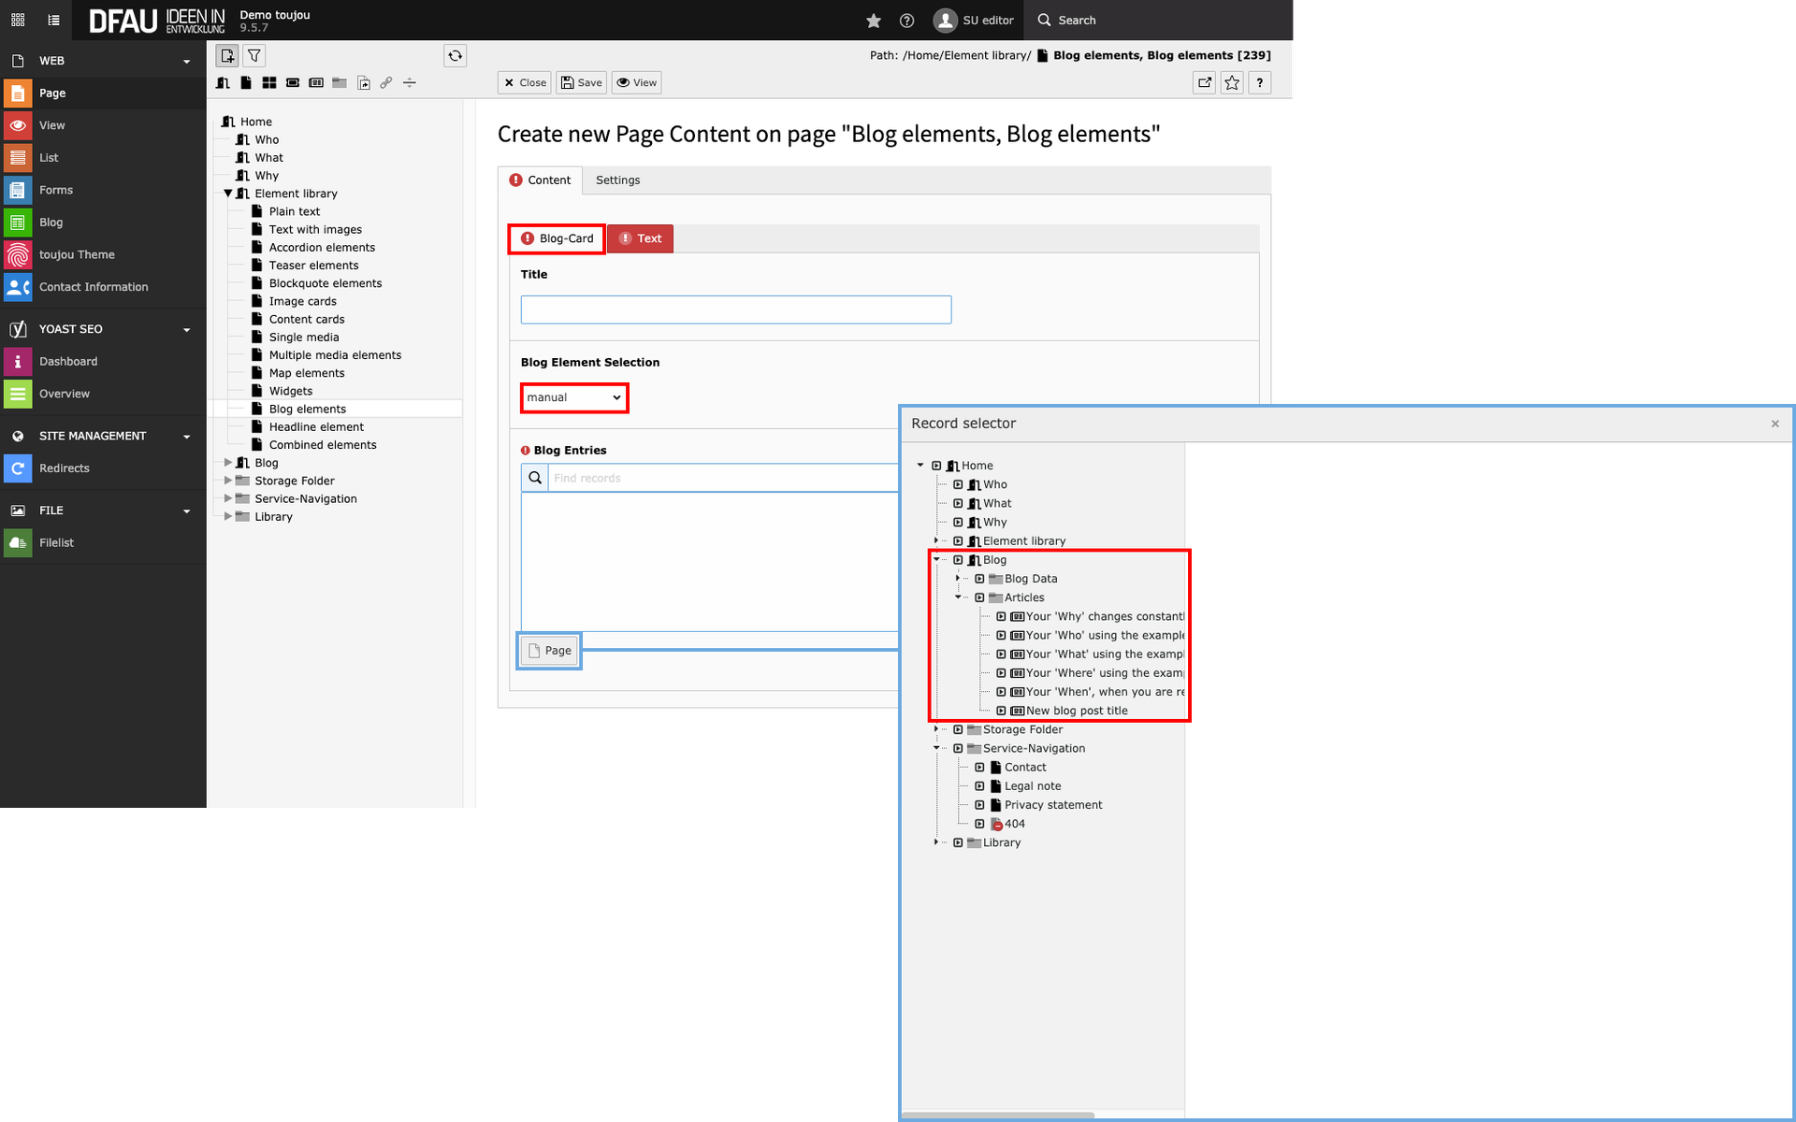
Task: Open the Blog Element Selection dropdown showing manual
Action: tap(573, 397)
